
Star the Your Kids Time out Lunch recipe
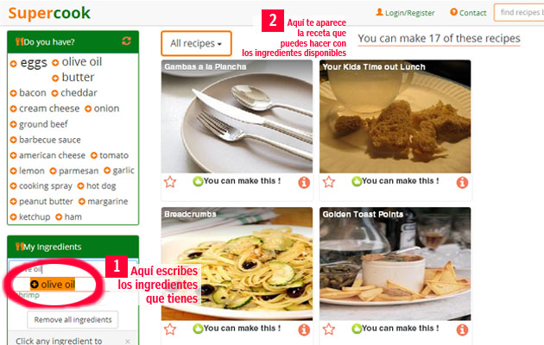(x=328, y=182)
